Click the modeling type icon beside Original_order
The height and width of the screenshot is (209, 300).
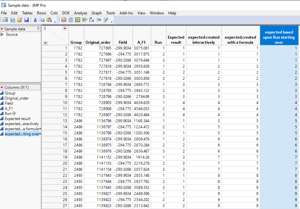(x=2, y=98)
